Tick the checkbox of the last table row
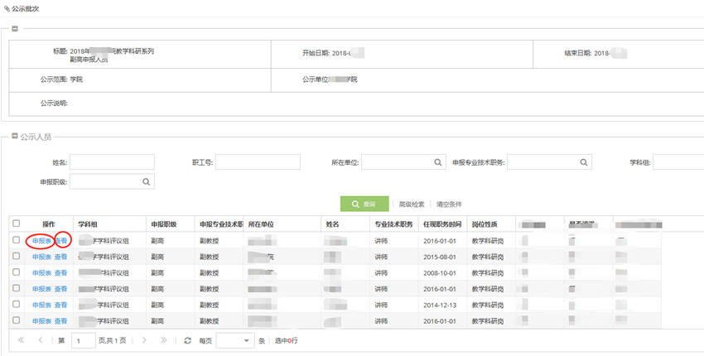Screen dimensions: 704x356 (16, 320)
